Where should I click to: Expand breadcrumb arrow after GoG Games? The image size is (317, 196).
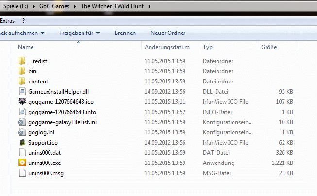coord(75,6)
